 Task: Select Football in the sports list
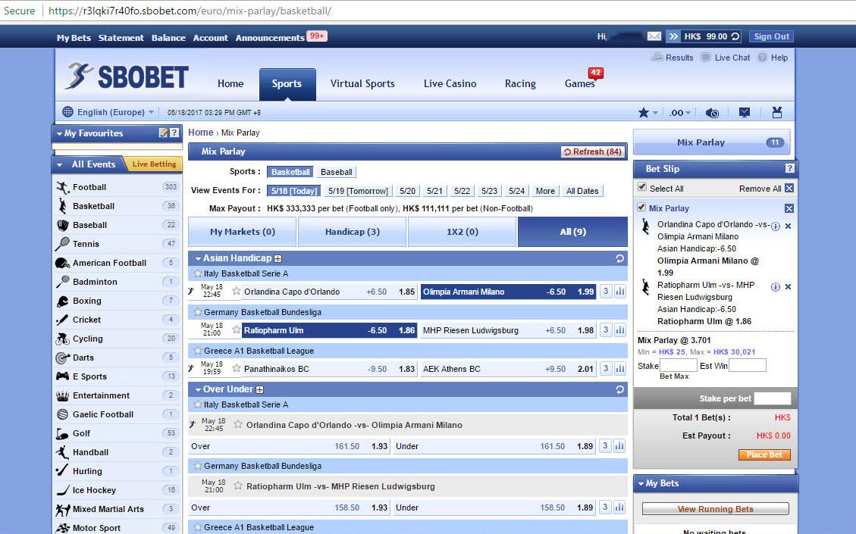tap(89, 187)
